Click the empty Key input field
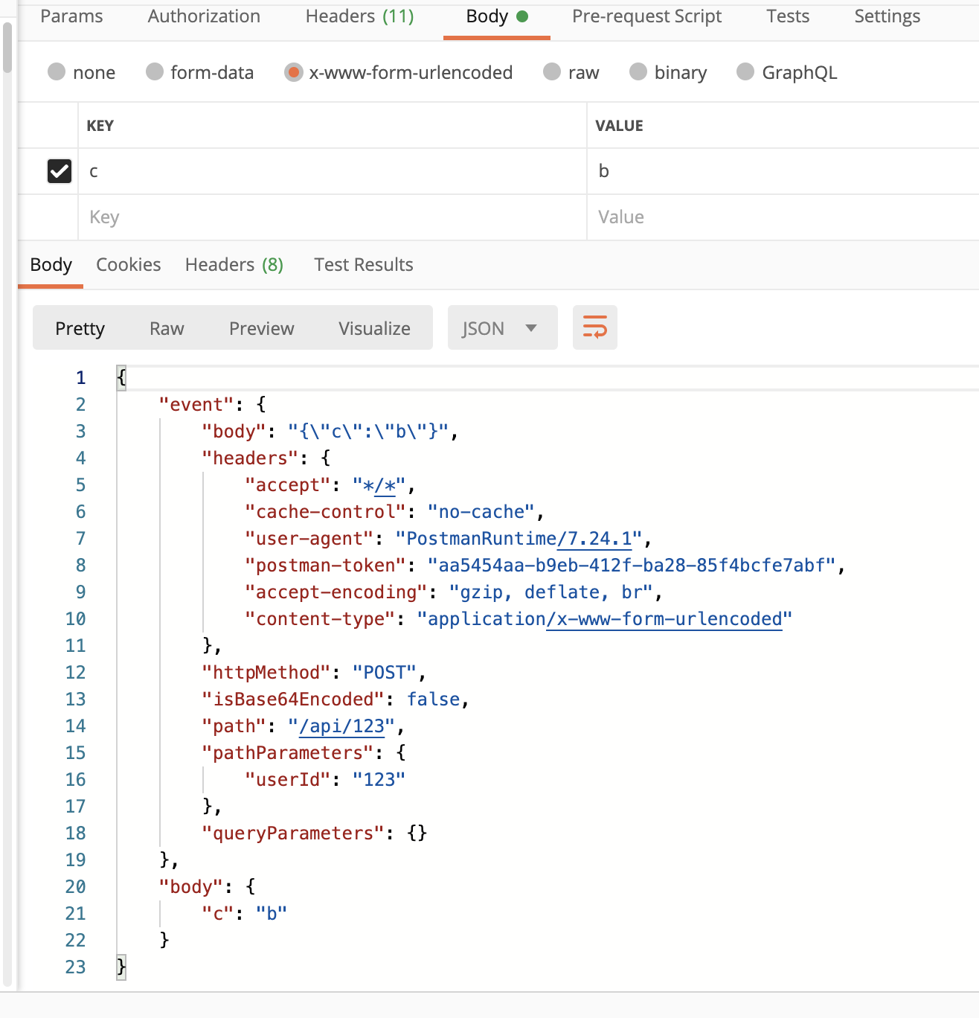This screenshot has height=1018, width=979. click(x=331, y=217)
